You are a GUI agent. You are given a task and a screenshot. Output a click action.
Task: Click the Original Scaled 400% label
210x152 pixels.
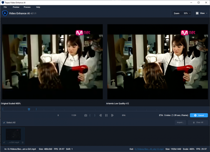pyautogui.click(x=11, y=103)
